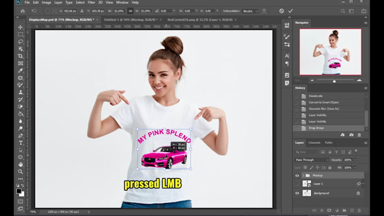Image resolution: width=384 pixels, height=216 pixels.
Task: Expand the Mockup group chevron
Action: pos(303,175)
